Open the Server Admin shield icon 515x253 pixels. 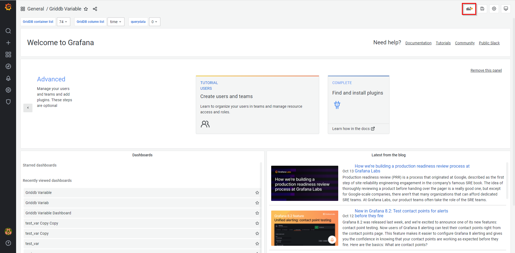(x=8, y=102)
